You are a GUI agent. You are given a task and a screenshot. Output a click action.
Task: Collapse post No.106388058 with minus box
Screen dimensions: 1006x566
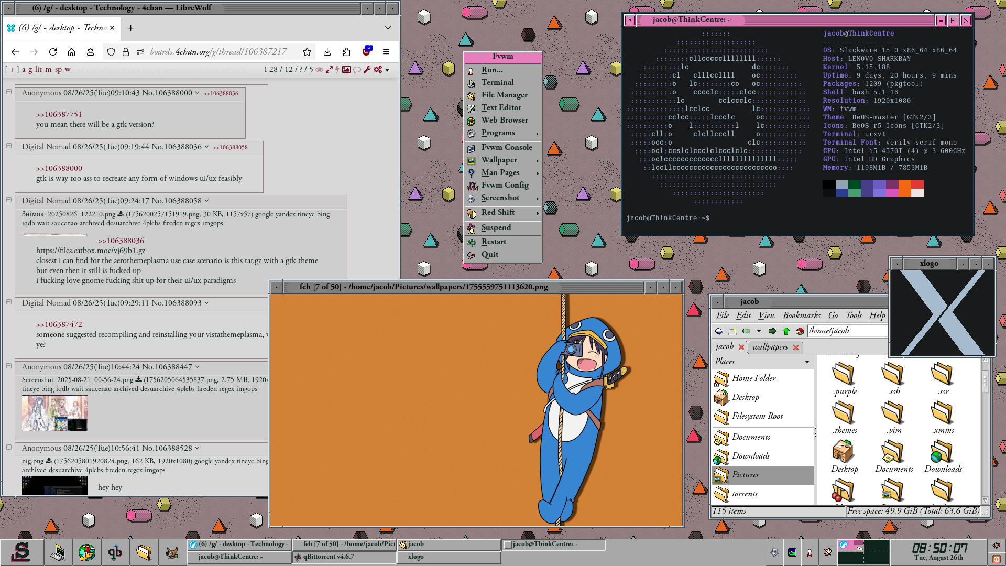point(9,200)
